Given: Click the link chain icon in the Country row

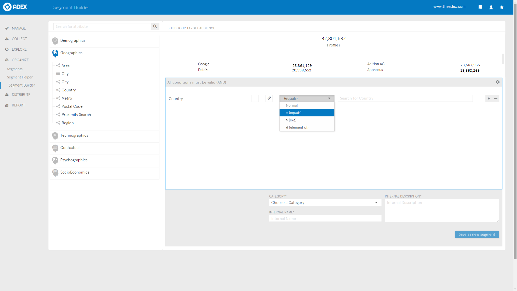Looking at the screenshot, I should pyautogui.click(x=269, y=98).
